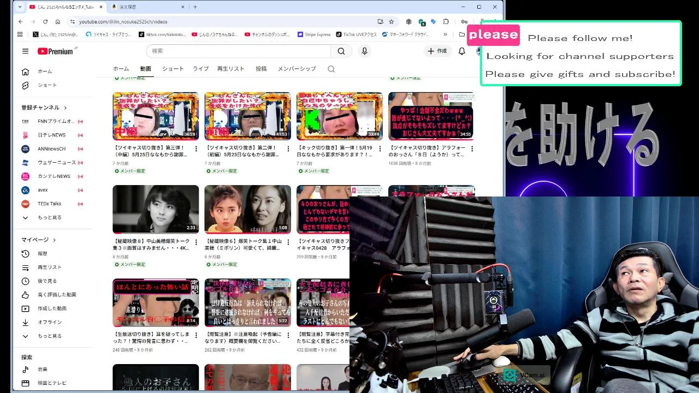Switch to the 投稿 channel tab

pos(261,69)
